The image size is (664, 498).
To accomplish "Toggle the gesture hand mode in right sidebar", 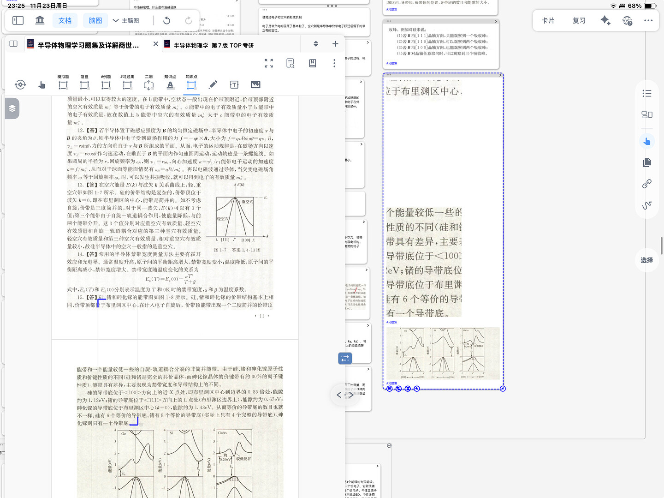I will point(647,141).
